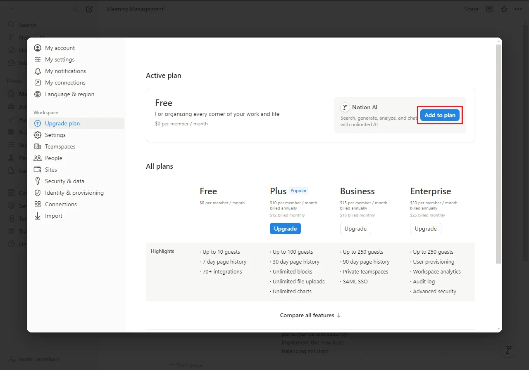Click the Search magnifier icon in background sidebar
529x370 pixels.
point(12,25)
